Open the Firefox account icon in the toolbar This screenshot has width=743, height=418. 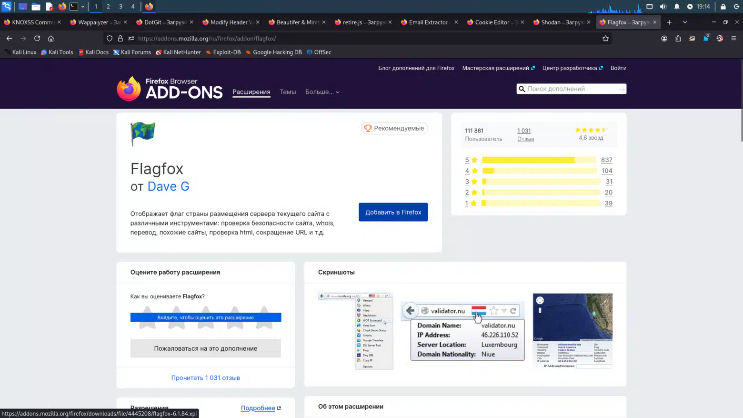point(664,39)
